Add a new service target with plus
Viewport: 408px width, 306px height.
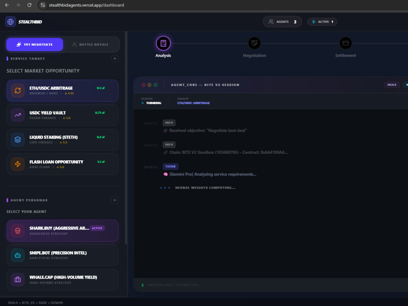(x=115, y=58)
